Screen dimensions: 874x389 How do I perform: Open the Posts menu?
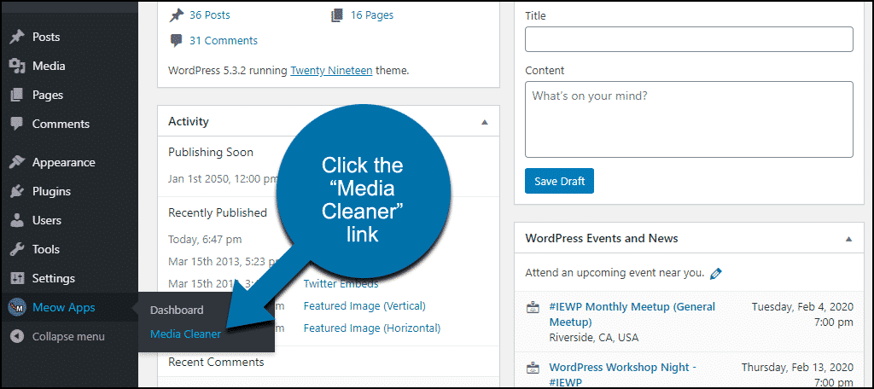pyautogui.click(x=46, y=37)
